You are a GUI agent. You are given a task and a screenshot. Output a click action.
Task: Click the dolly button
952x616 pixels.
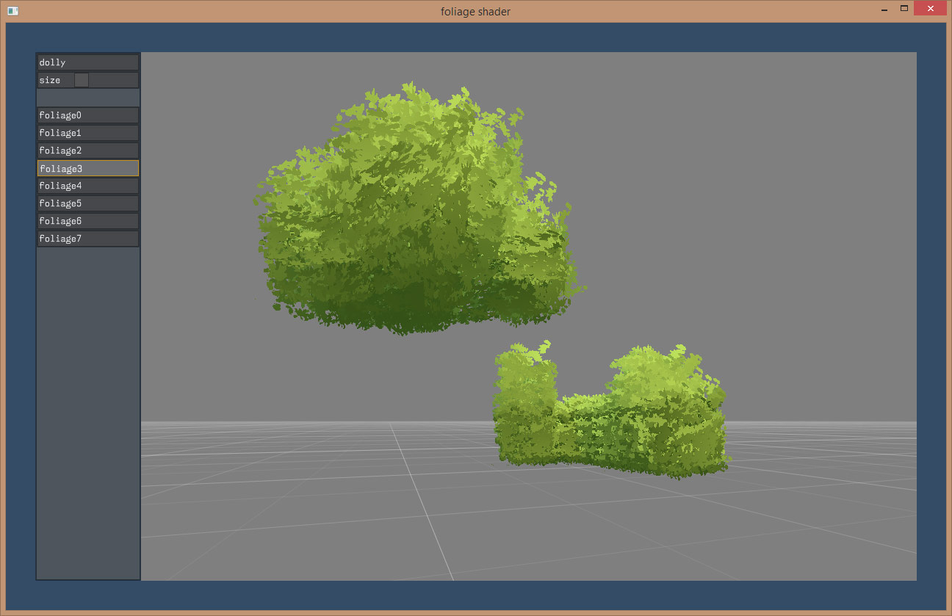point(87,62)
